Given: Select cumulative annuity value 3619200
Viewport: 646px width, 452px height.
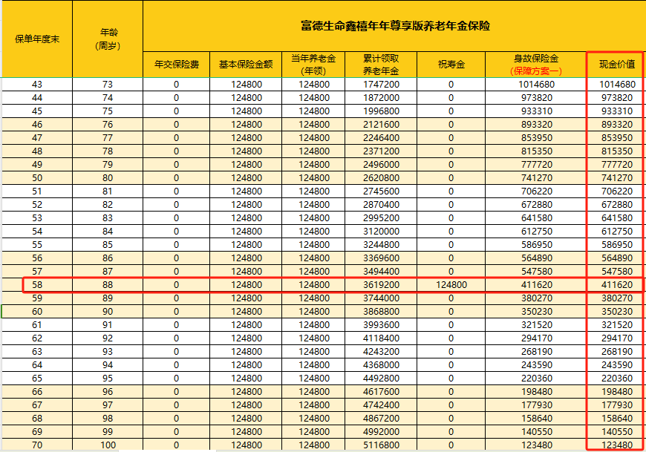Looking at the screenshot, I should [x=381, y=285].
